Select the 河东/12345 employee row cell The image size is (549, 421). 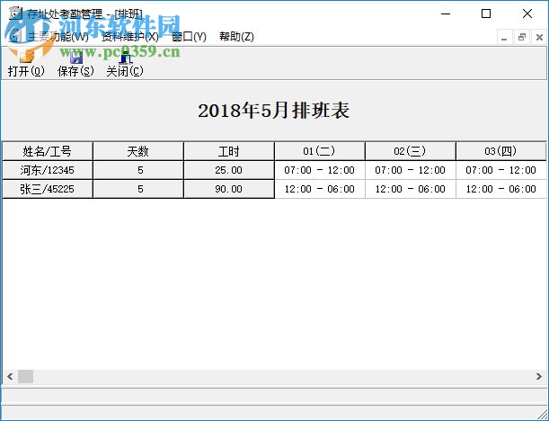(x=48, y=170)
